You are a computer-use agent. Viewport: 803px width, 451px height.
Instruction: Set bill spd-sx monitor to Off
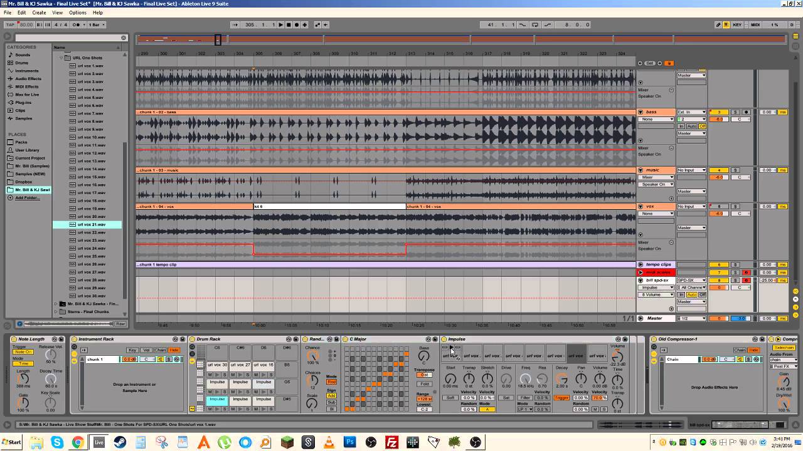[703, 294]
